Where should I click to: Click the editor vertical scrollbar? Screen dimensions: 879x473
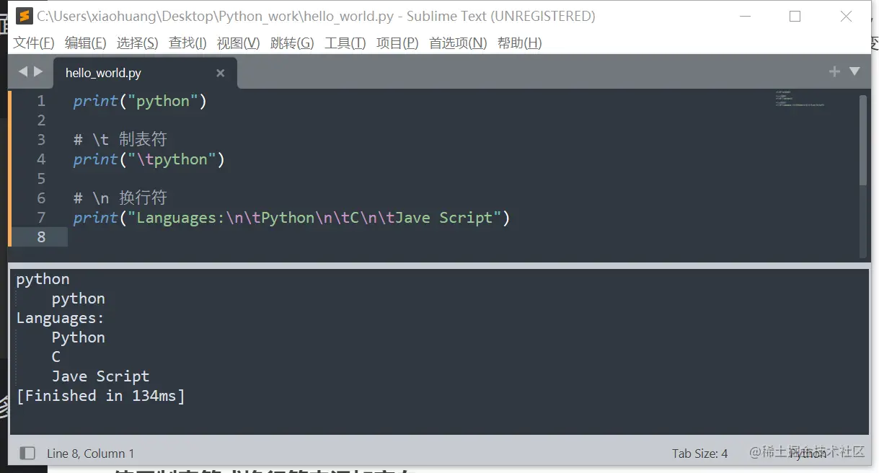[x=863, y=141]
